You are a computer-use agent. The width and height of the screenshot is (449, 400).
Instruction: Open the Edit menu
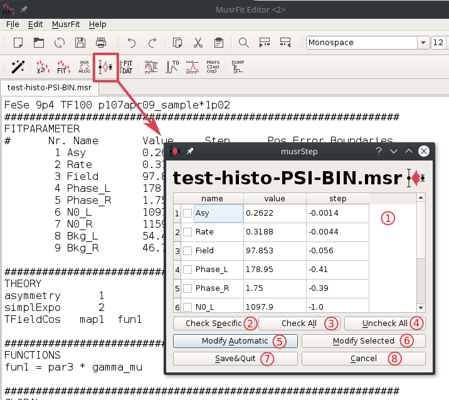pos(36,24)
